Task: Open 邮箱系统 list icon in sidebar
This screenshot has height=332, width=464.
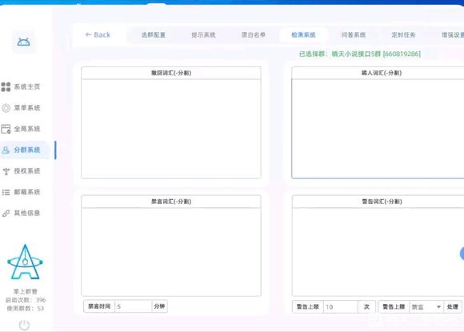Action: pyautogui.click(x=6, y=192)
